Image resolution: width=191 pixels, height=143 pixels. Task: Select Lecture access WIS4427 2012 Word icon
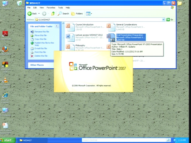point(70,38)
